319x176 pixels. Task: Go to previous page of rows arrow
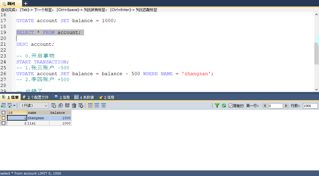265,106
